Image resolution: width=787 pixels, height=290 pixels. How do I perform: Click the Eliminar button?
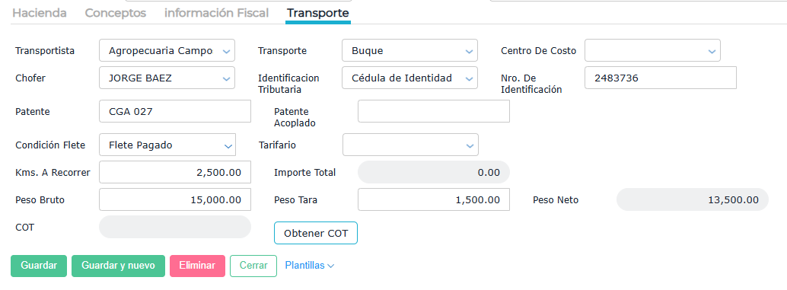click(196, 266)
